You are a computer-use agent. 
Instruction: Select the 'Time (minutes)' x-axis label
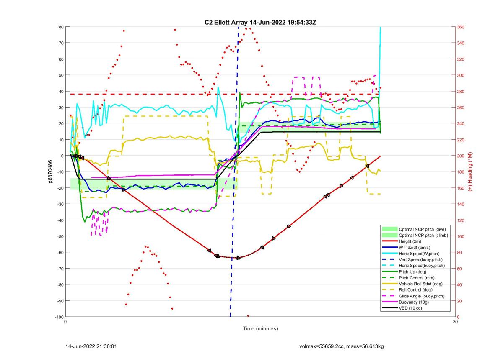(260, 329)
